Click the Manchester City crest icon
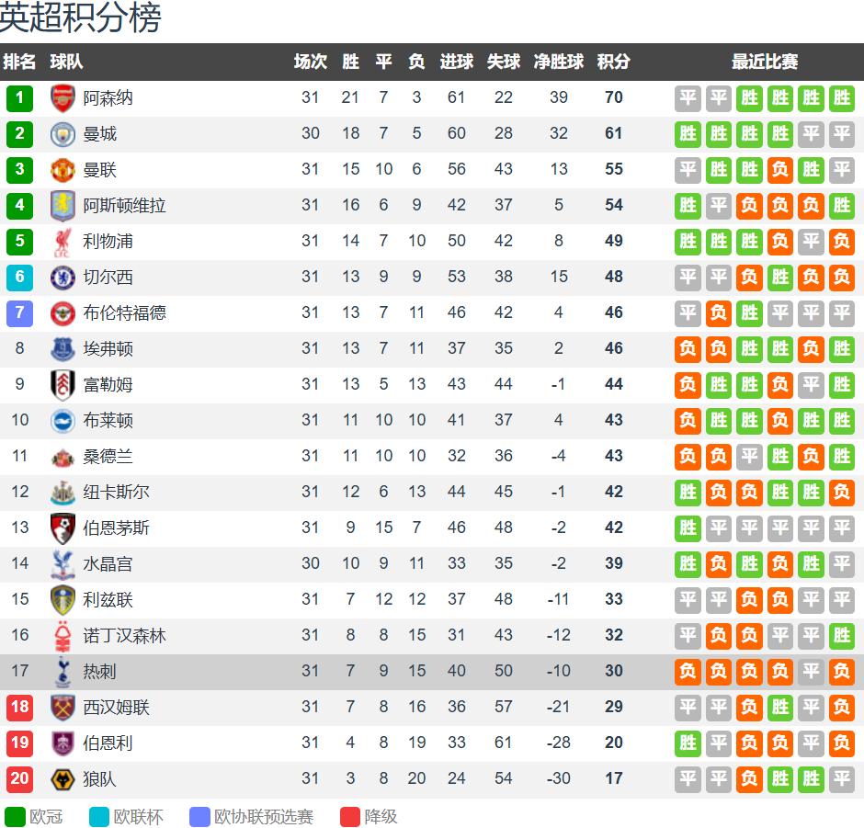 63,134
